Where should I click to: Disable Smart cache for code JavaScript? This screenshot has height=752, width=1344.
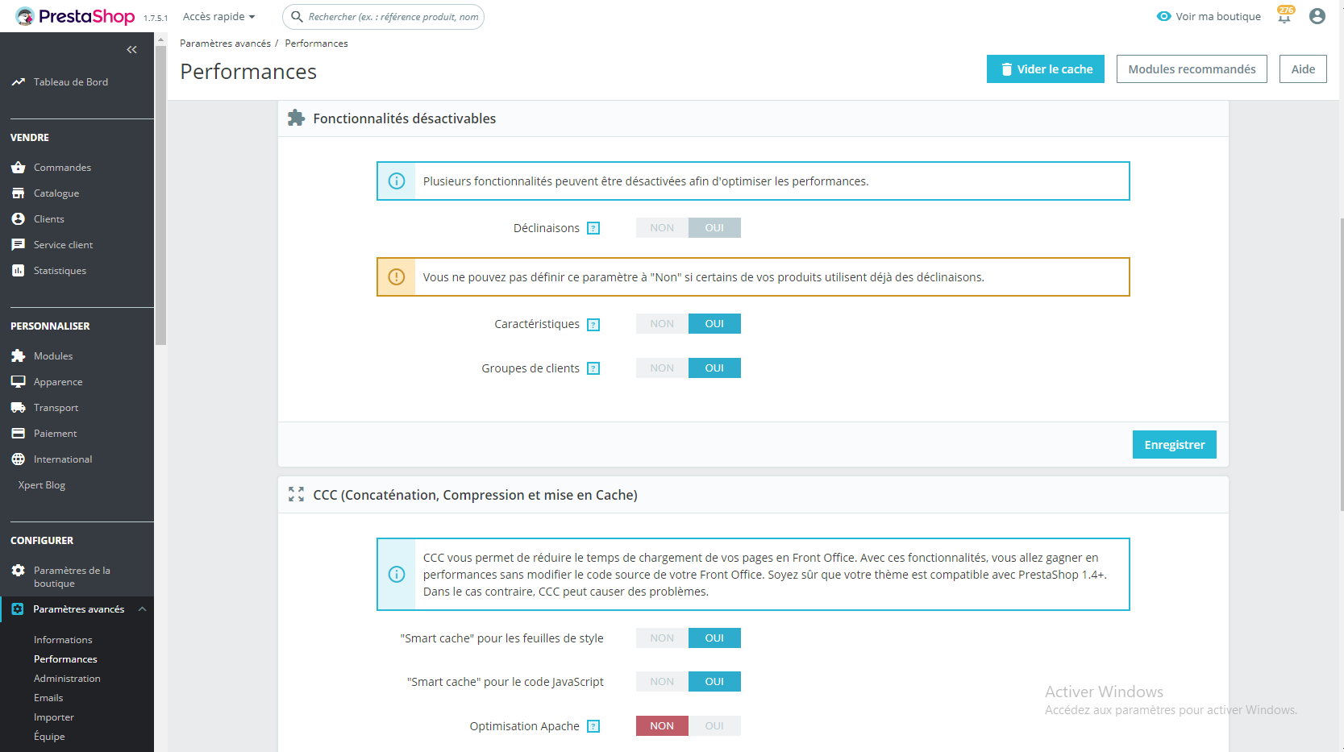pos(662,682)
